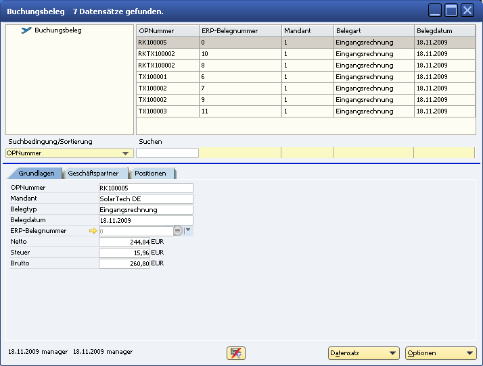Image resolution: width=483 pixels, height=366 pixels.
Task: Select the table row for TX100001
Action: pos(167,76)
